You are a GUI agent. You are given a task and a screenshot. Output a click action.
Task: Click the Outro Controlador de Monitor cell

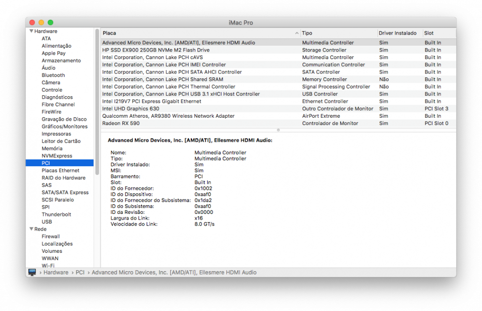pos(337,109)
